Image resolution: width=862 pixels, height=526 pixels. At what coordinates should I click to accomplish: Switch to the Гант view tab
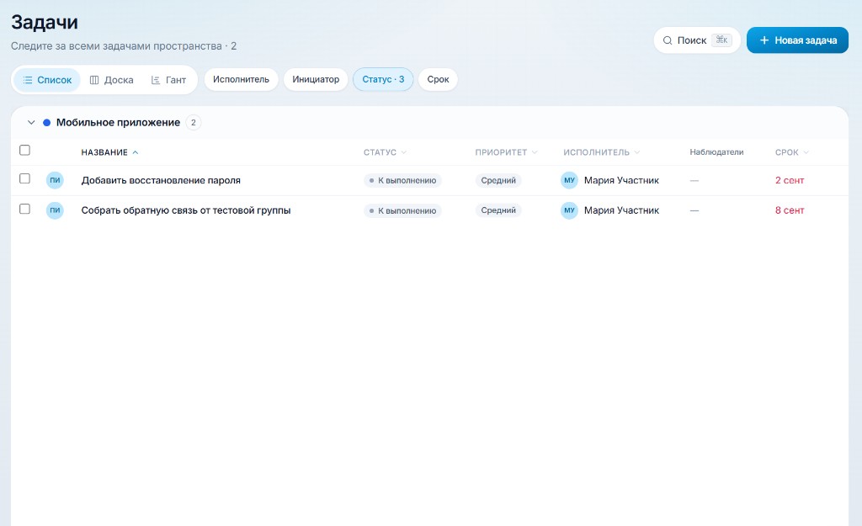pyautogui.click(x=168, y=80)
